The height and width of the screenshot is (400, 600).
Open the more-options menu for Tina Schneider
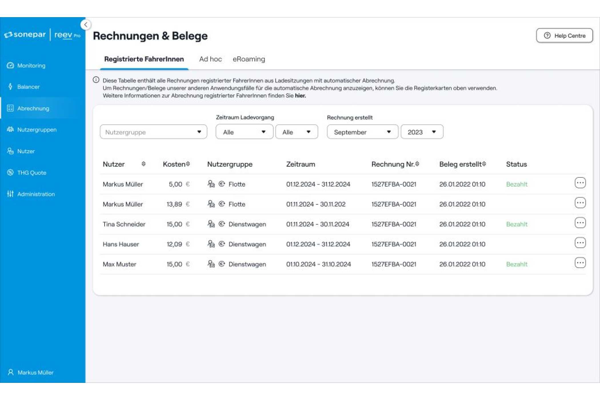[x=580, y=223]
